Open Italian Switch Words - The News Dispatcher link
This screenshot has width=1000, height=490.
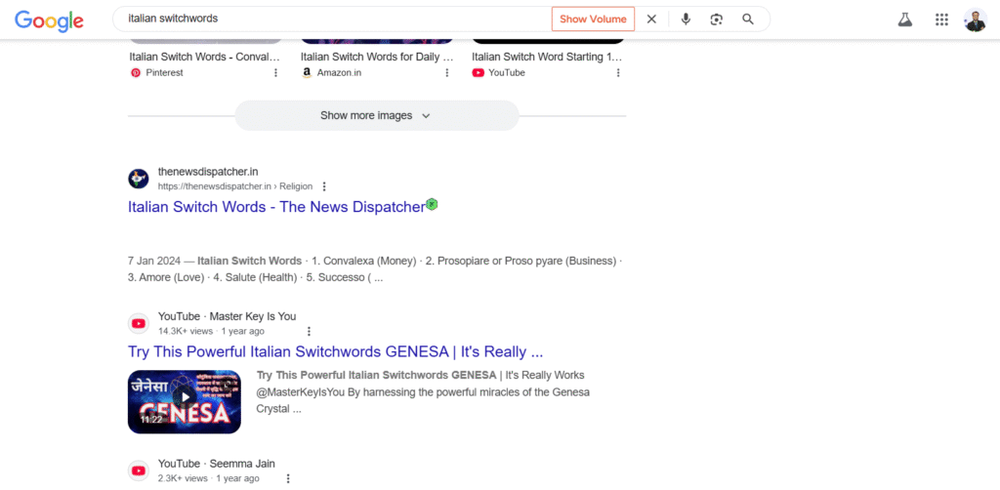pyautogui.click(x=276, y=207)
